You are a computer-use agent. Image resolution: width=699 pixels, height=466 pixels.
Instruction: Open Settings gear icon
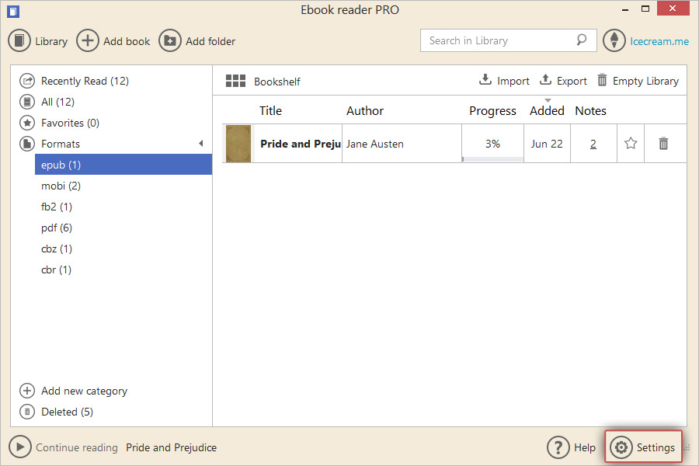621,447
